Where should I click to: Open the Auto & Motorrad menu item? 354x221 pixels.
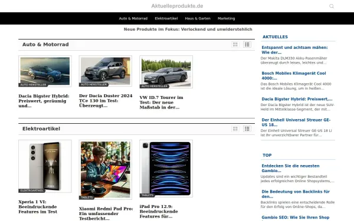coord(133,18)
